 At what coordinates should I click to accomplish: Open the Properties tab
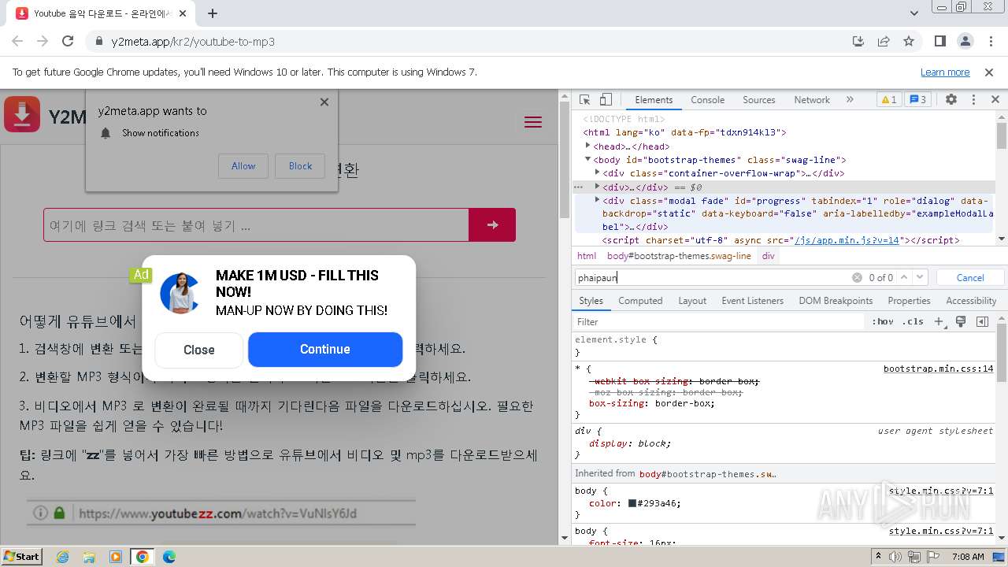[909, 301]
